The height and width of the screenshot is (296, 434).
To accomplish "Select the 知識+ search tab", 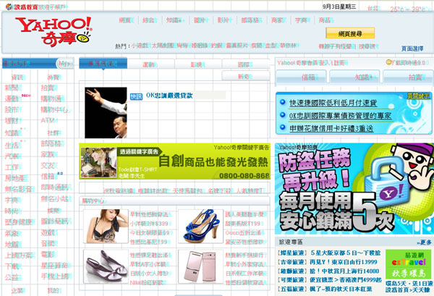I will (176, 20).
